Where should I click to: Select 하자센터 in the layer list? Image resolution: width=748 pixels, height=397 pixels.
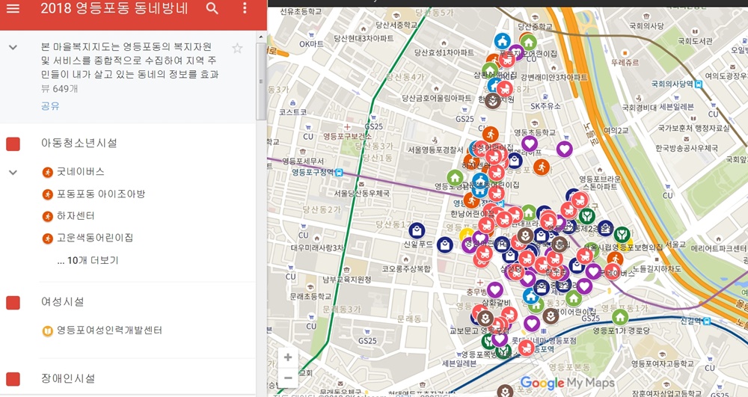tap(76, 216)
